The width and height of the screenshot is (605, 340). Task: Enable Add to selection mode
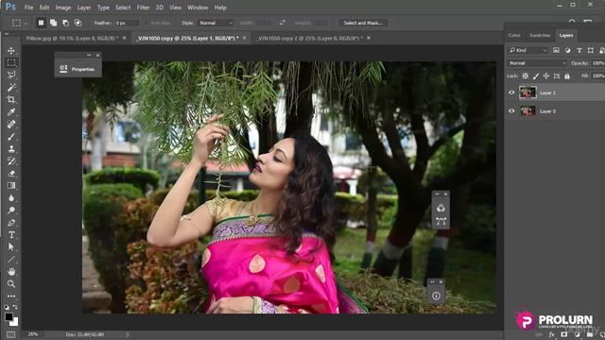coord(53,23)
